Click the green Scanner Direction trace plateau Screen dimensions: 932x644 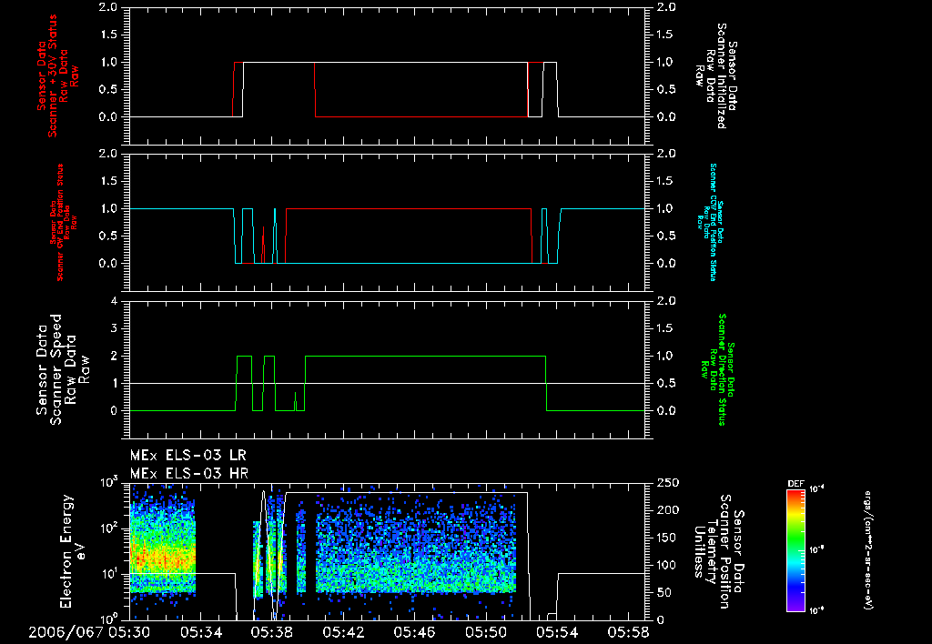(425, 357)
